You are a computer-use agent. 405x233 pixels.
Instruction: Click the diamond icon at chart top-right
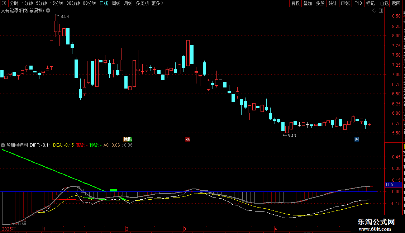click(x=374, y=11)
